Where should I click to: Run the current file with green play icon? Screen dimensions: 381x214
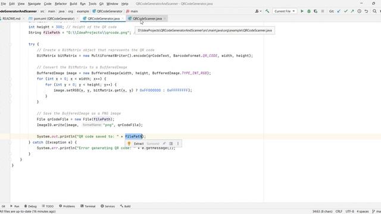pyautogui.click(x=302, y=11)
